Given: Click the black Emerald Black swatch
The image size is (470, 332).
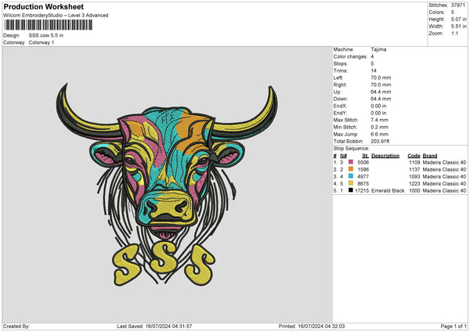Looking at the screenshot, I should pos(351,190).
